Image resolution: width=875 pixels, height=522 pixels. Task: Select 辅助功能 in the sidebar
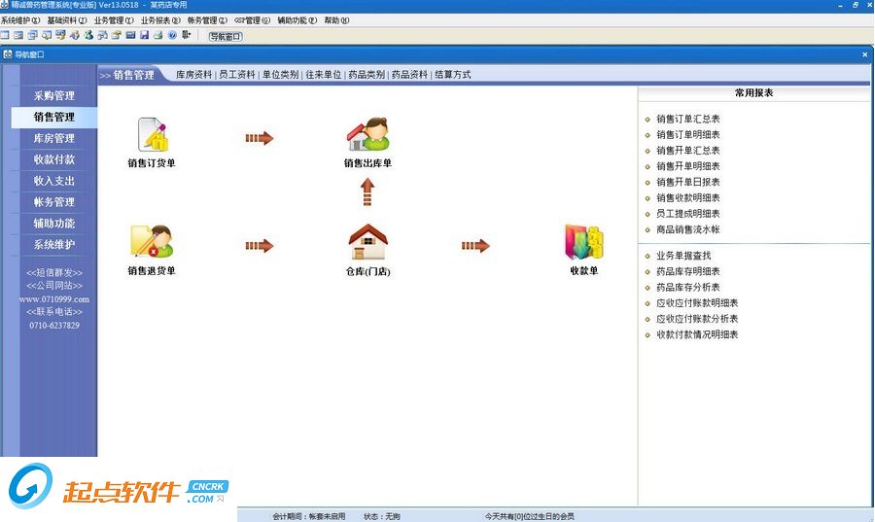pos(54,223)
